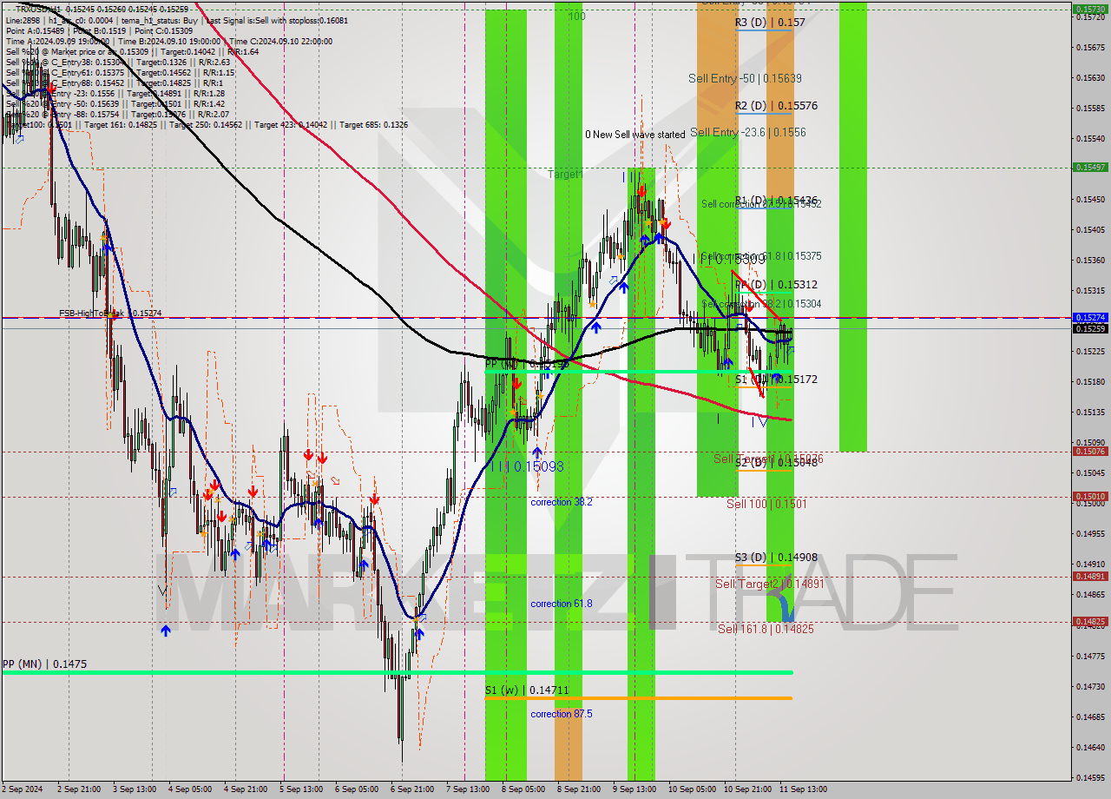Click the green 0.15730 price axis tag
Image resolution: width=1111 pixels, height=799 pixels.
click(x=1090, y=10)
